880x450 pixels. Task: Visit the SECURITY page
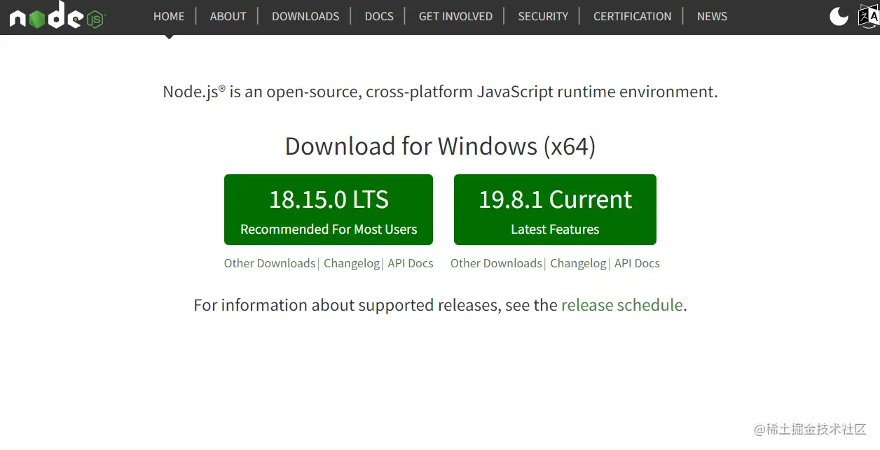coord(543,16)
